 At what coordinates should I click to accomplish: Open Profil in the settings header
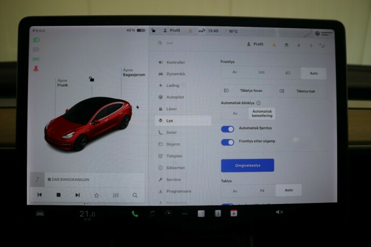click(x=255, y=44)
